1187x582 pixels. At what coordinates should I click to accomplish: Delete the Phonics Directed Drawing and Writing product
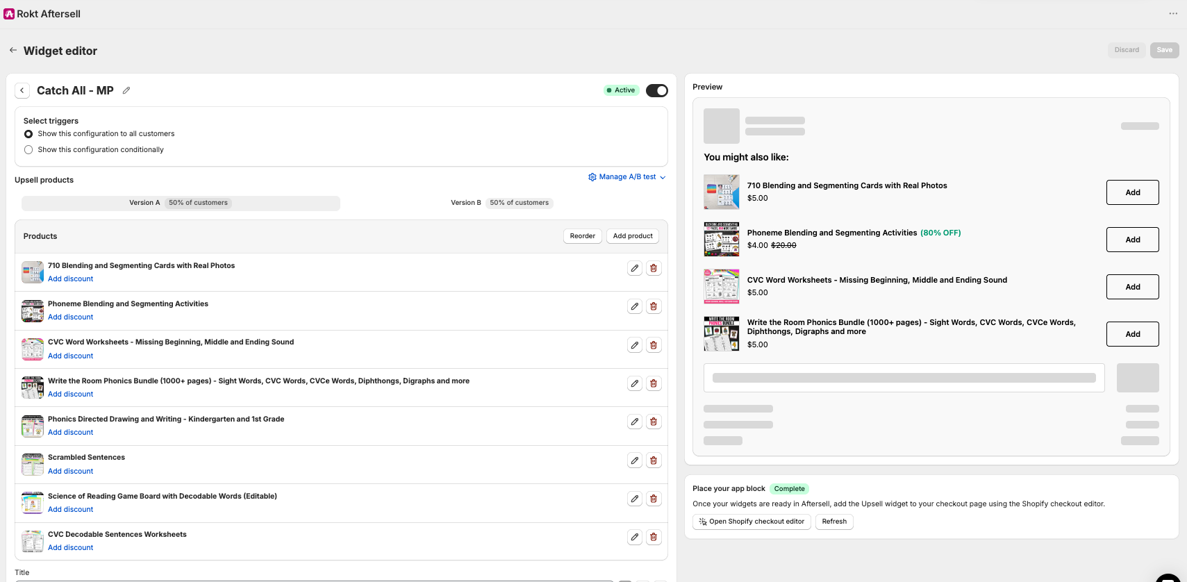(x=654, y=422)
